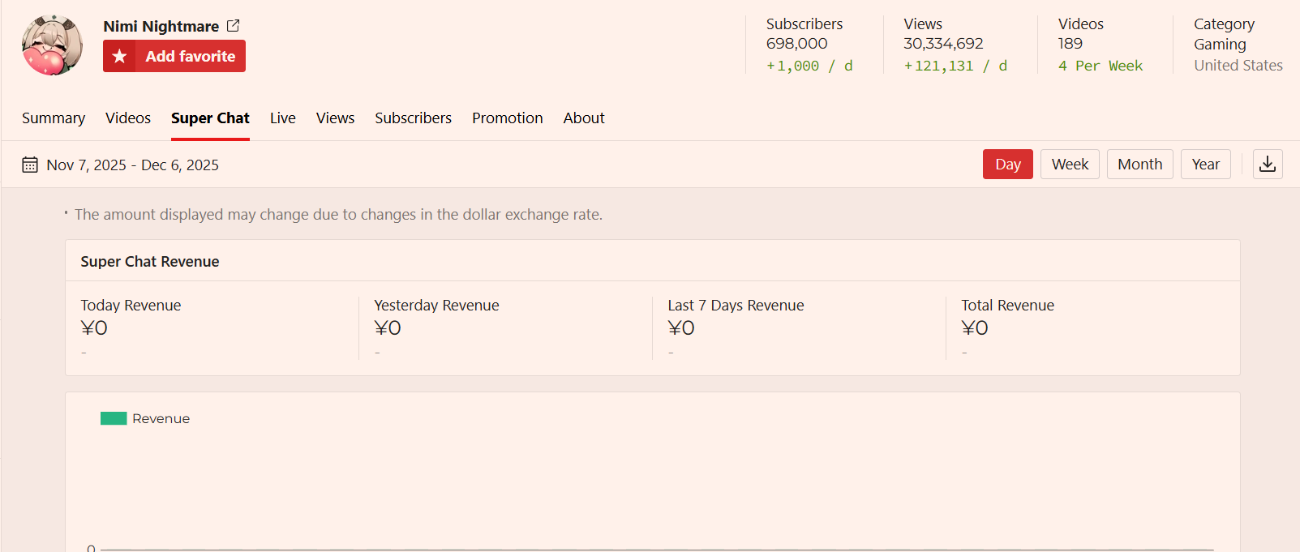The image size is (1300, 552).
Task: Open the Views tab
Action: point(336,118)
